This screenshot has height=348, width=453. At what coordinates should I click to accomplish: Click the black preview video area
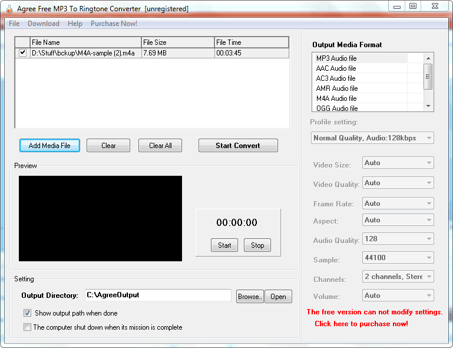(100, 218)
